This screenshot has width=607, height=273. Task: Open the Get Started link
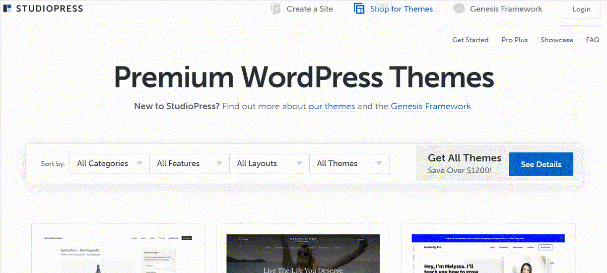[x=470, y=40]
